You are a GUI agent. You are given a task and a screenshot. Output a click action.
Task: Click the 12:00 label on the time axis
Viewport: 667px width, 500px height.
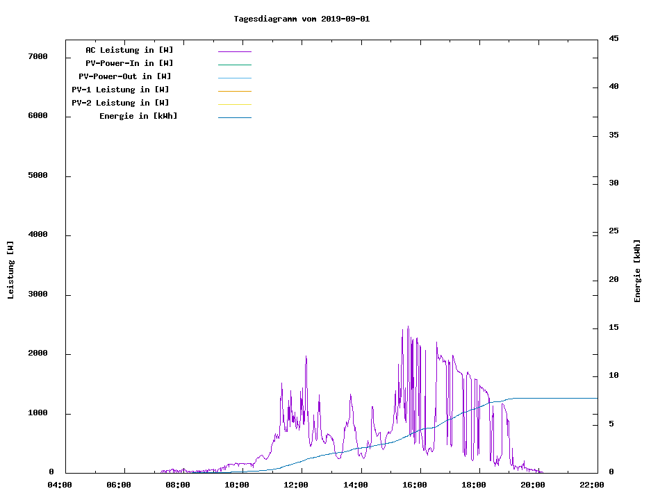297,485
